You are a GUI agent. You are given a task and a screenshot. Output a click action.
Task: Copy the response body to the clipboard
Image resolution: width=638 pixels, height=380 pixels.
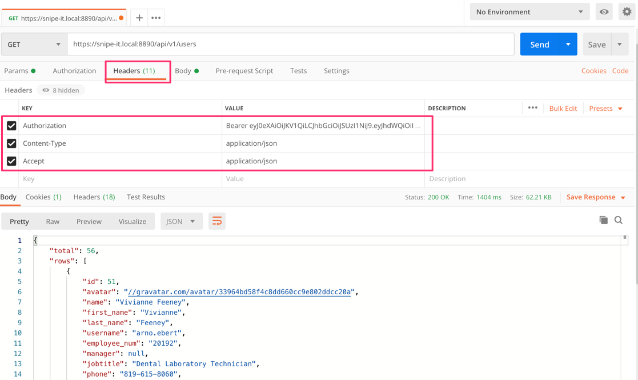(603, 220)
